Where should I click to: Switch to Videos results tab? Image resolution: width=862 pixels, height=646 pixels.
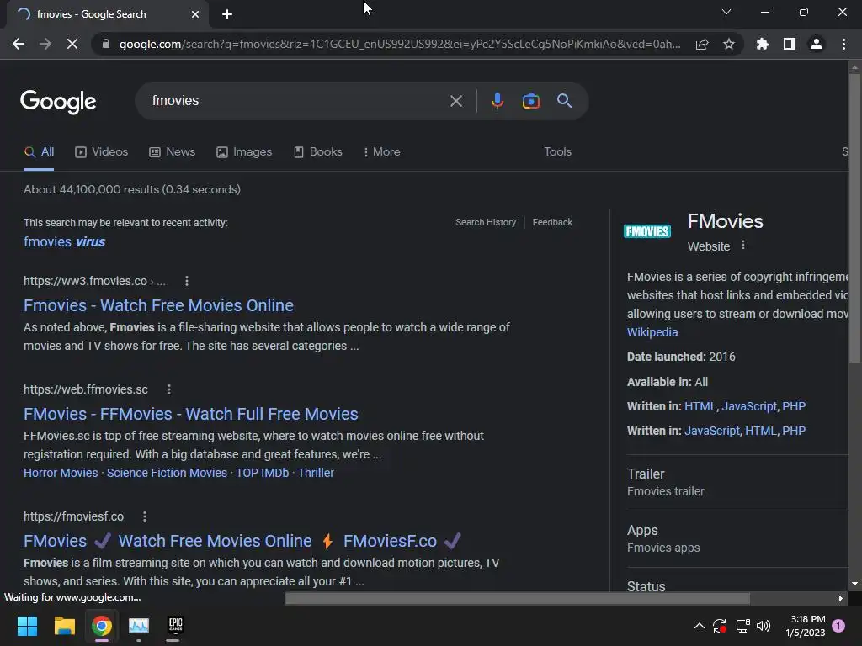101,152
